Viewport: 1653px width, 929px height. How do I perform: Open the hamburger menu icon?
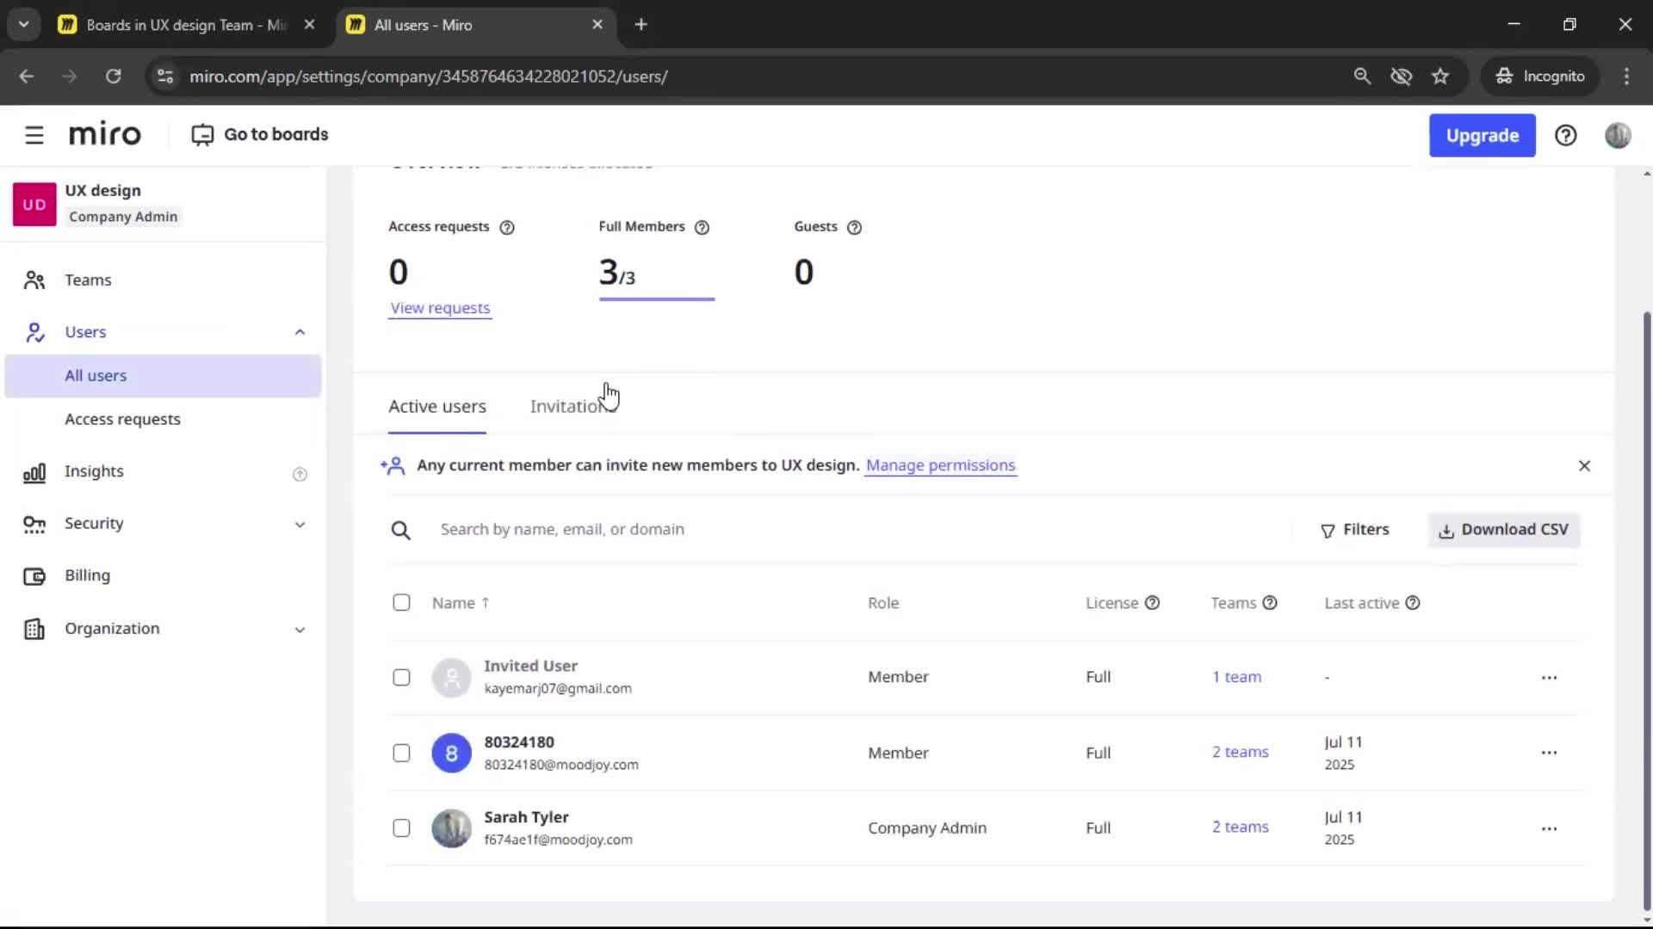(34, 135)
